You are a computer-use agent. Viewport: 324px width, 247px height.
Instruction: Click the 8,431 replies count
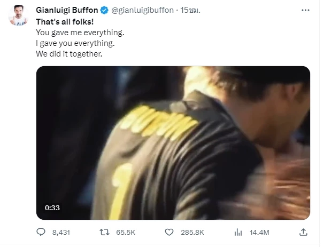point(60,232)
